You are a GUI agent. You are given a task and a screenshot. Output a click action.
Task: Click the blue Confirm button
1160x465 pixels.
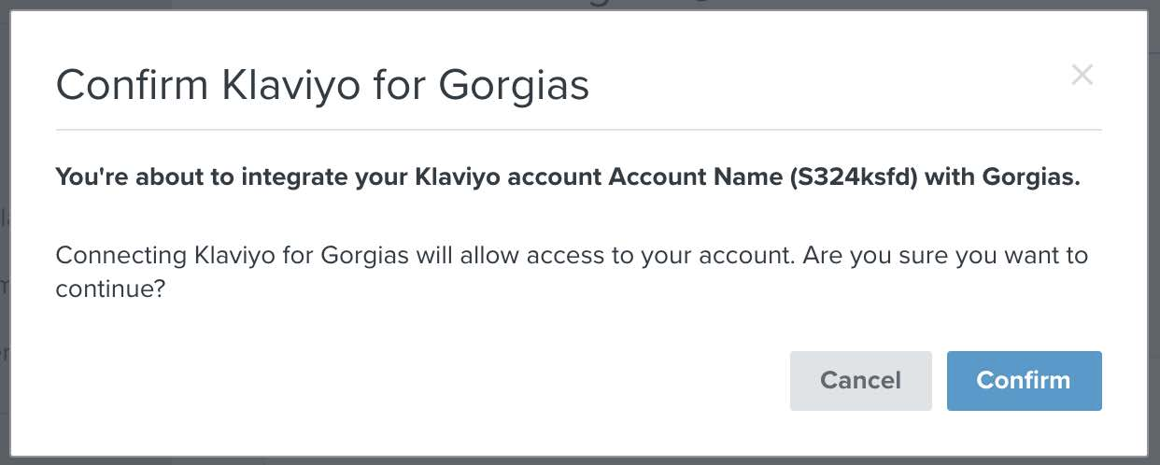click(1024, 380)
